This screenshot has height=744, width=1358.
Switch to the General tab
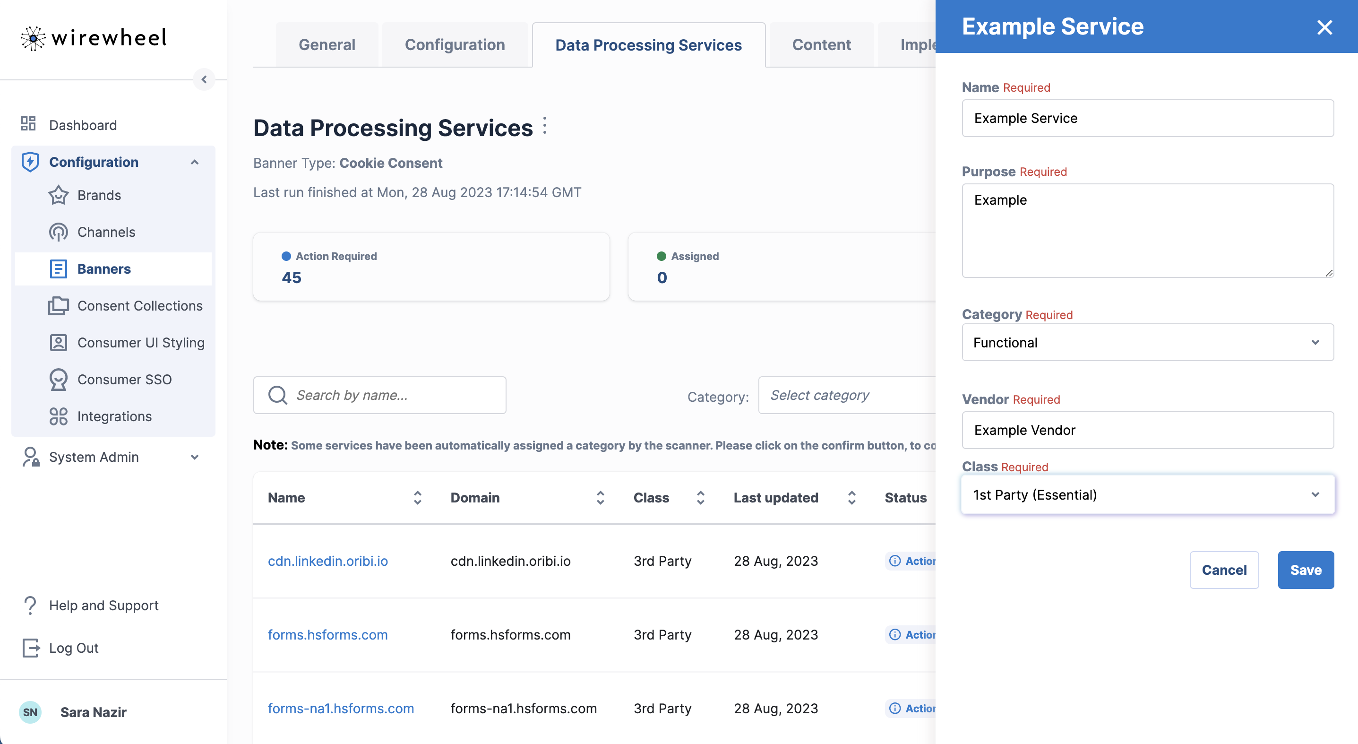327,45
